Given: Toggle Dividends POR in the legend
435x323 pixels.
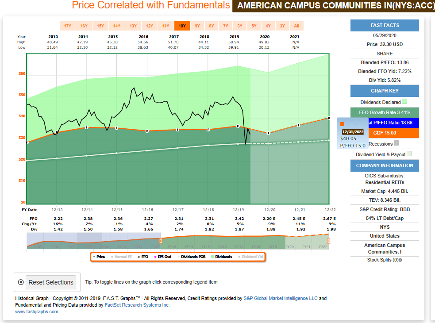Looking at the screenshot, I should (x=192, y=257).
